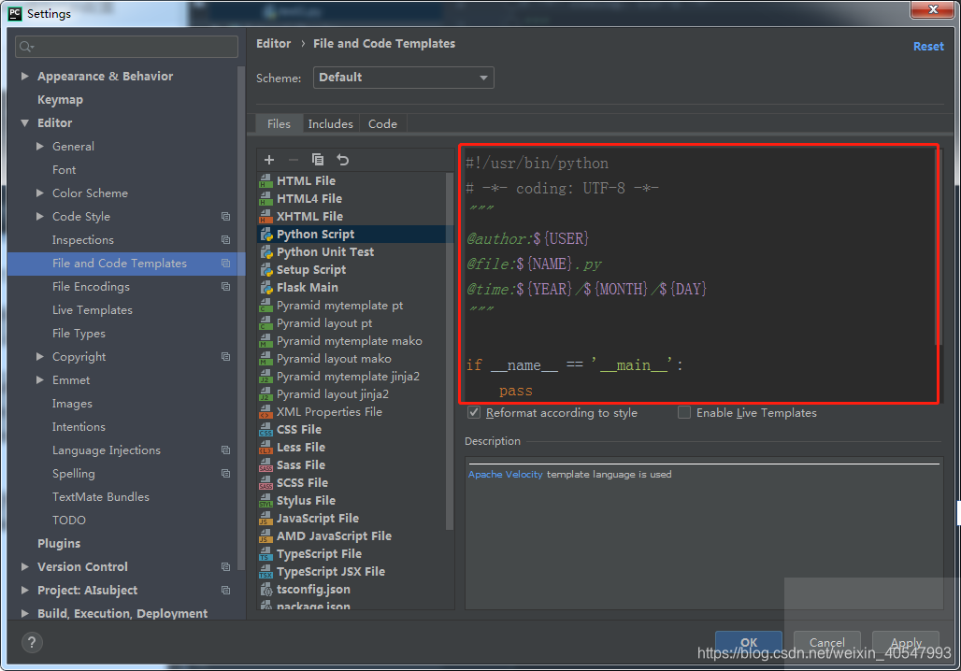Click the search magnifier icon in settings

click(26, 47)
